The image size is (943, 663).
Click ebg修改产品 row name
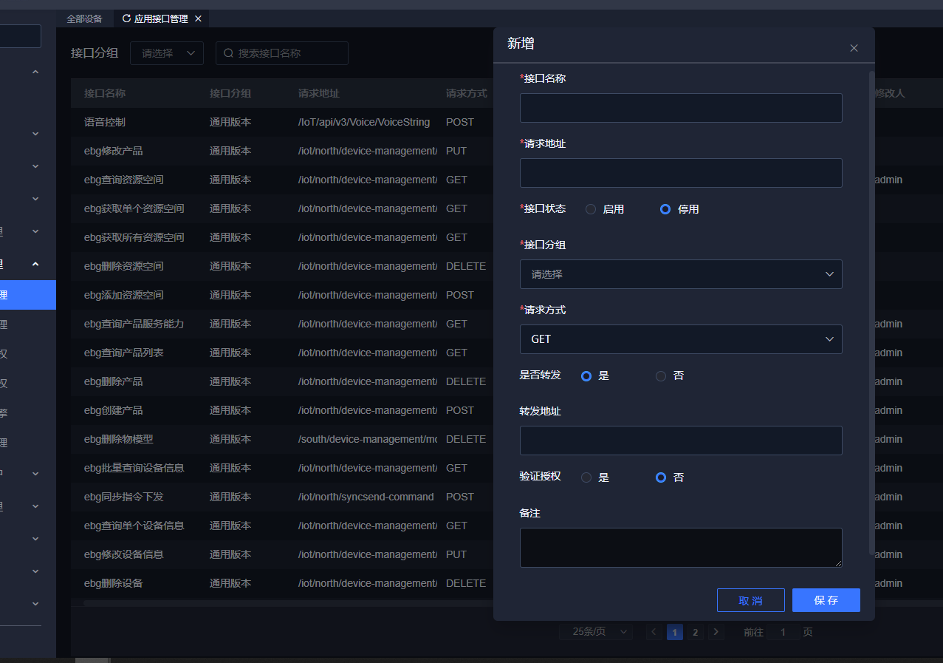pos(114,151)
